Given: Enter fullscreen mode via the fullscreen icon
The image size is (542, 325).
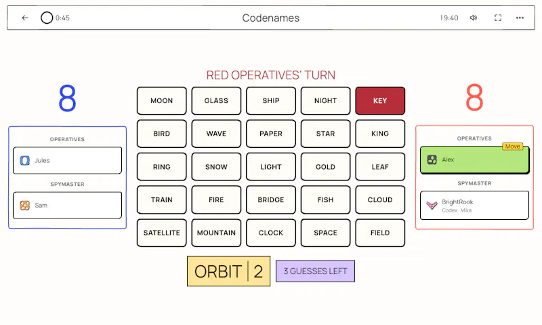Looking at the screenshot, I should pyautogui.click(x=498, y=18).
